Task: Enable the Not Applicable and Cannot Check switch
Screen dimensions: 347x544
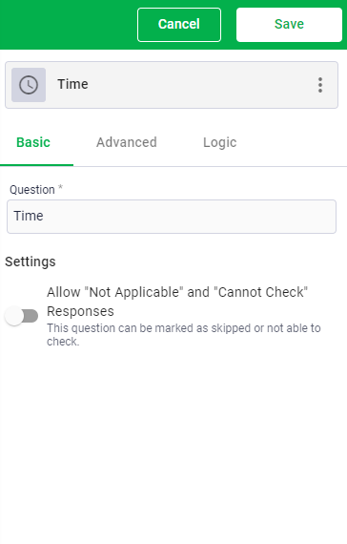Action: click(22, 316)
